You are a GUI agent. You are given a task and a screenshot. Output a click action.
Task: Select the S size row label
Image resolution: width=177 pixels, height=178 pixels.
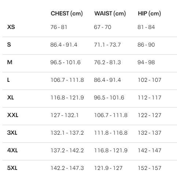(9, 45)
